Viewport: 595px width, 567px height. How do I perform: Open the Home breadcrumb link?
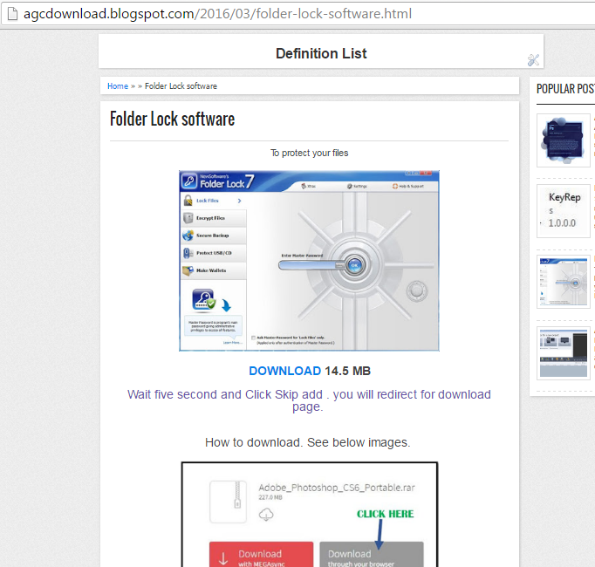click(x=118, y=86)
